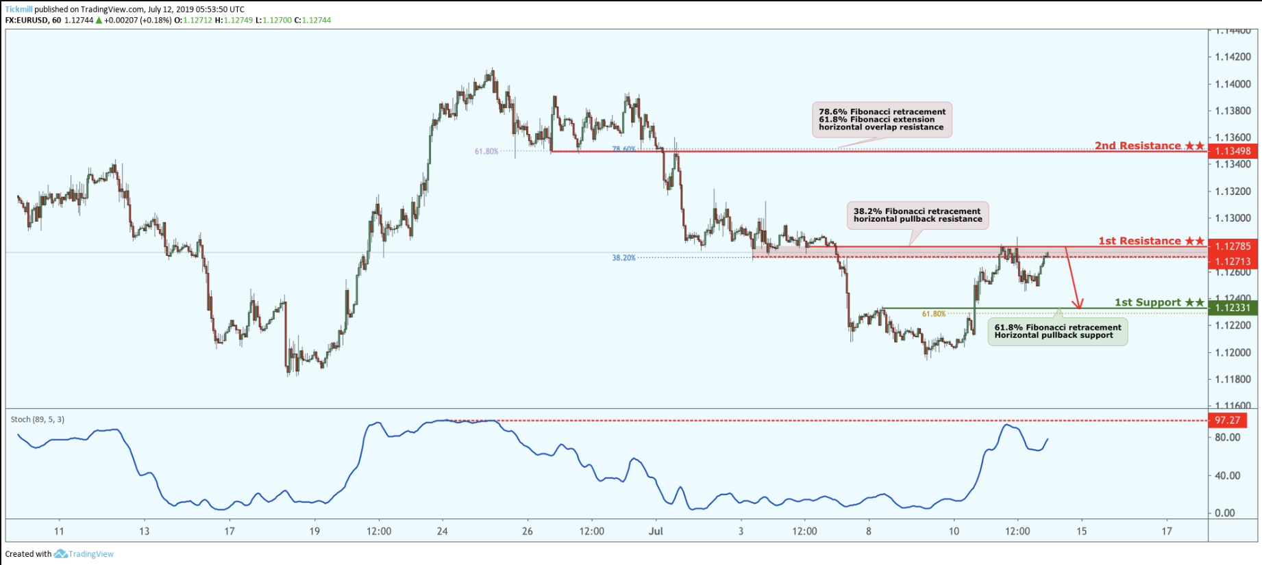Viewport: 1262px width, 565px height.
Task: Click the TradingView logo icon
Action: 60,554
